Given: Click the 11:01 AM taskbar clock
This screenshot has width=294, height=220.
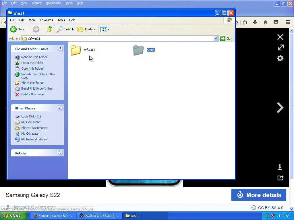Looking at the screenshot, I should tap(283, 216).
